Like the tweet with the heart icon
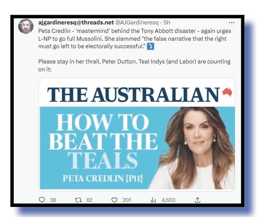Viewport: 263px width, 217px height. [x=114, y=200]
